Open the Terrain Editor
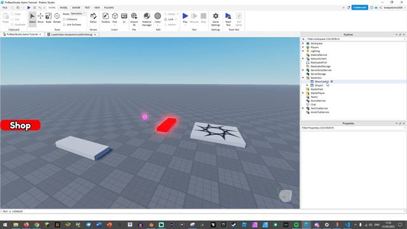Image resolution: width=407 pixels, height=229 pixels. click(x=93, y=18)
